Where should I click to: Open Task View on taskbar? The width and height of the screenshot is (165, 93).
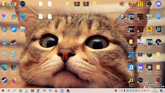[x=14, y=91]
